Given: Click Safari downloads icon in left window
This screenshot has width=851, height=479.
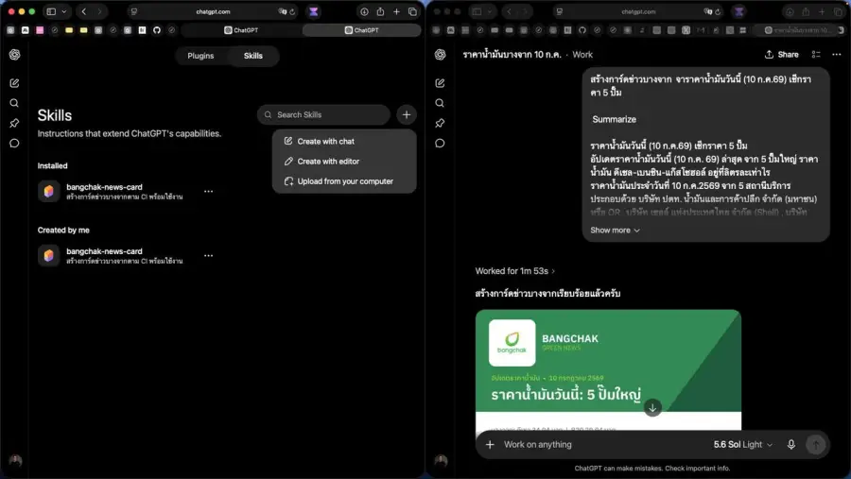Looking at the screenshot, I should coord(364,11).
